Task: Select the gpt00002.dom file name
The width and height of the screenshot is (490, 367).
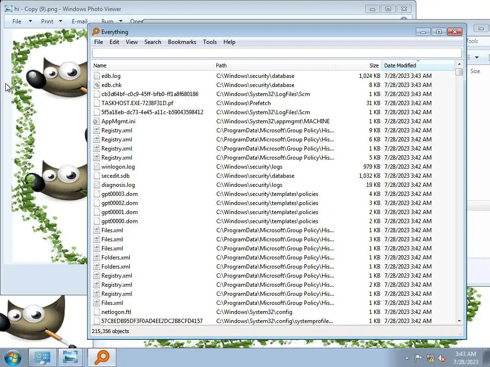Action: 119,203
